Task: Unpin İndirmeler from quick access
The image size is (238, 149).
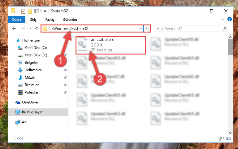Action: coord(65,70)
